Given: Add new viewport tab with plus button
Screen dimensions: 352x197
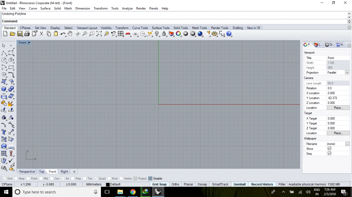Looking at the screenshot, I should (74, 172).
